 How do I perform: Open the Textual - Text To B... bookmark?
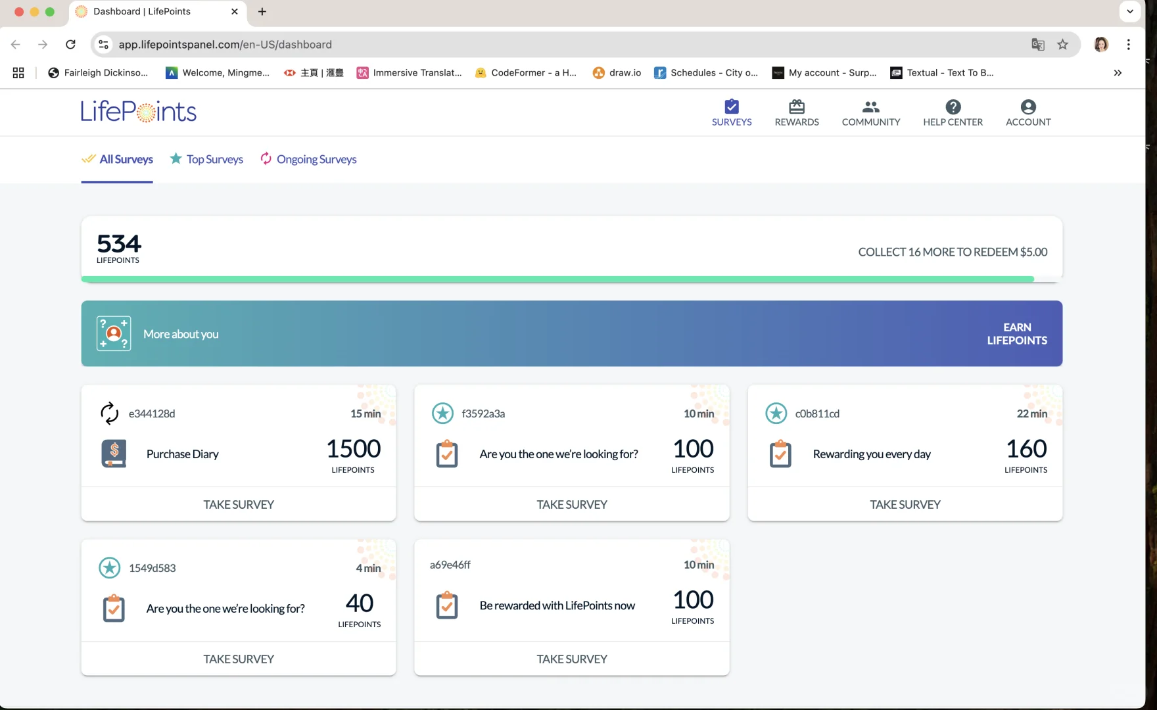(x=942, y=73)
